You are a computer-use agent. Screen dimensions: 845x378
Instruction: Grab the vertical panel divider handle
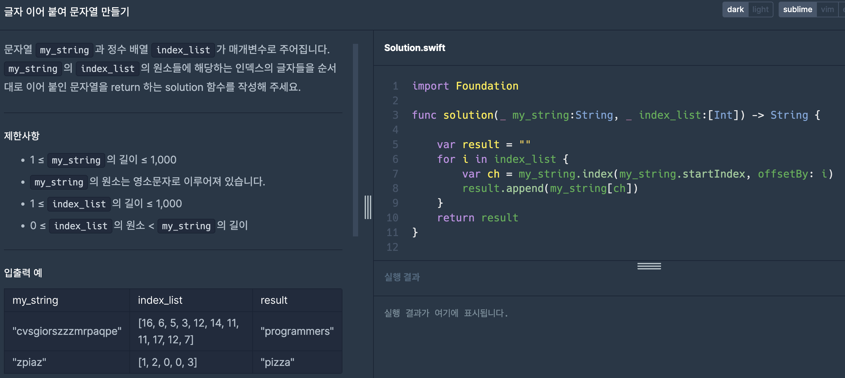[368, 207]
